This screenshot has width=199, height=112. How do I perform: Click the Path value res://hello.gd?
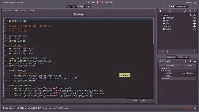coord(188,73)
